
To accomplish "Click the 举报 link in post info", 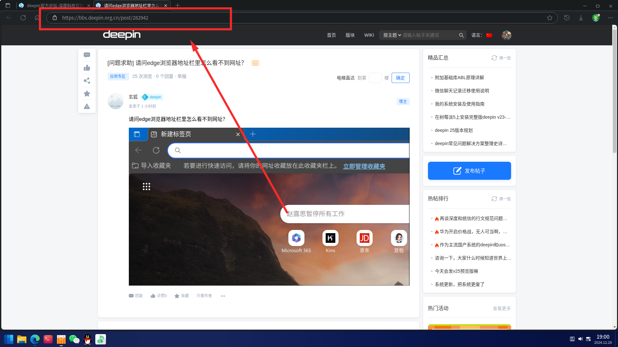I will (x=182, y=77).
